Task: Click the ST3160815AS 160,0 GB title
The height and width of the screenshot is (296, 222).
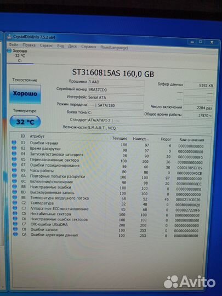Action: coord(113,73)
